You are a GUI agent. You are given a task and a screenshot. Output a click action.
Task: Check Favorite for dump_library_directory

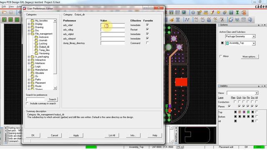click(x=147, y=42)
